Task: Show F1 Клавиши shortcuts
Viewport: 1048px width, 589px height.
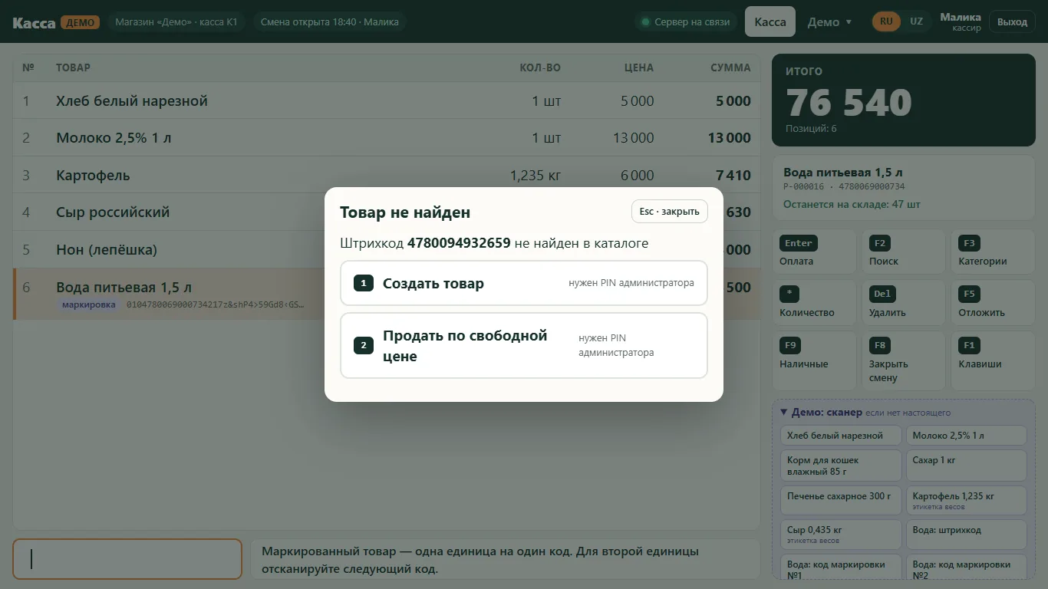Action: (x=993, y=360)
